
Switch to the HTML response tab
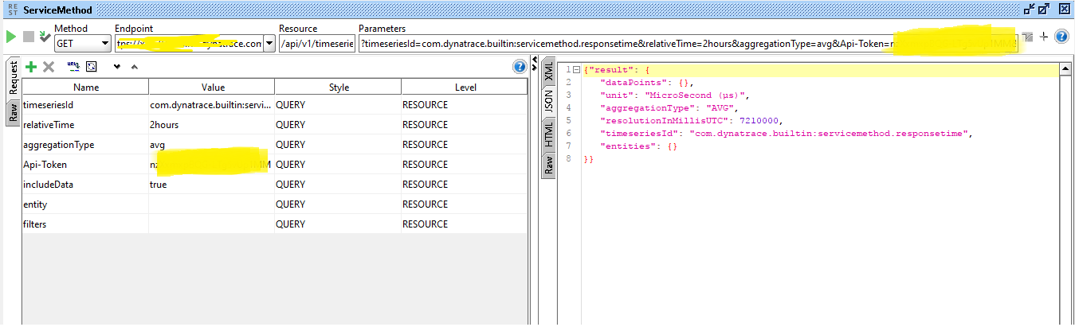pos(548,133)
